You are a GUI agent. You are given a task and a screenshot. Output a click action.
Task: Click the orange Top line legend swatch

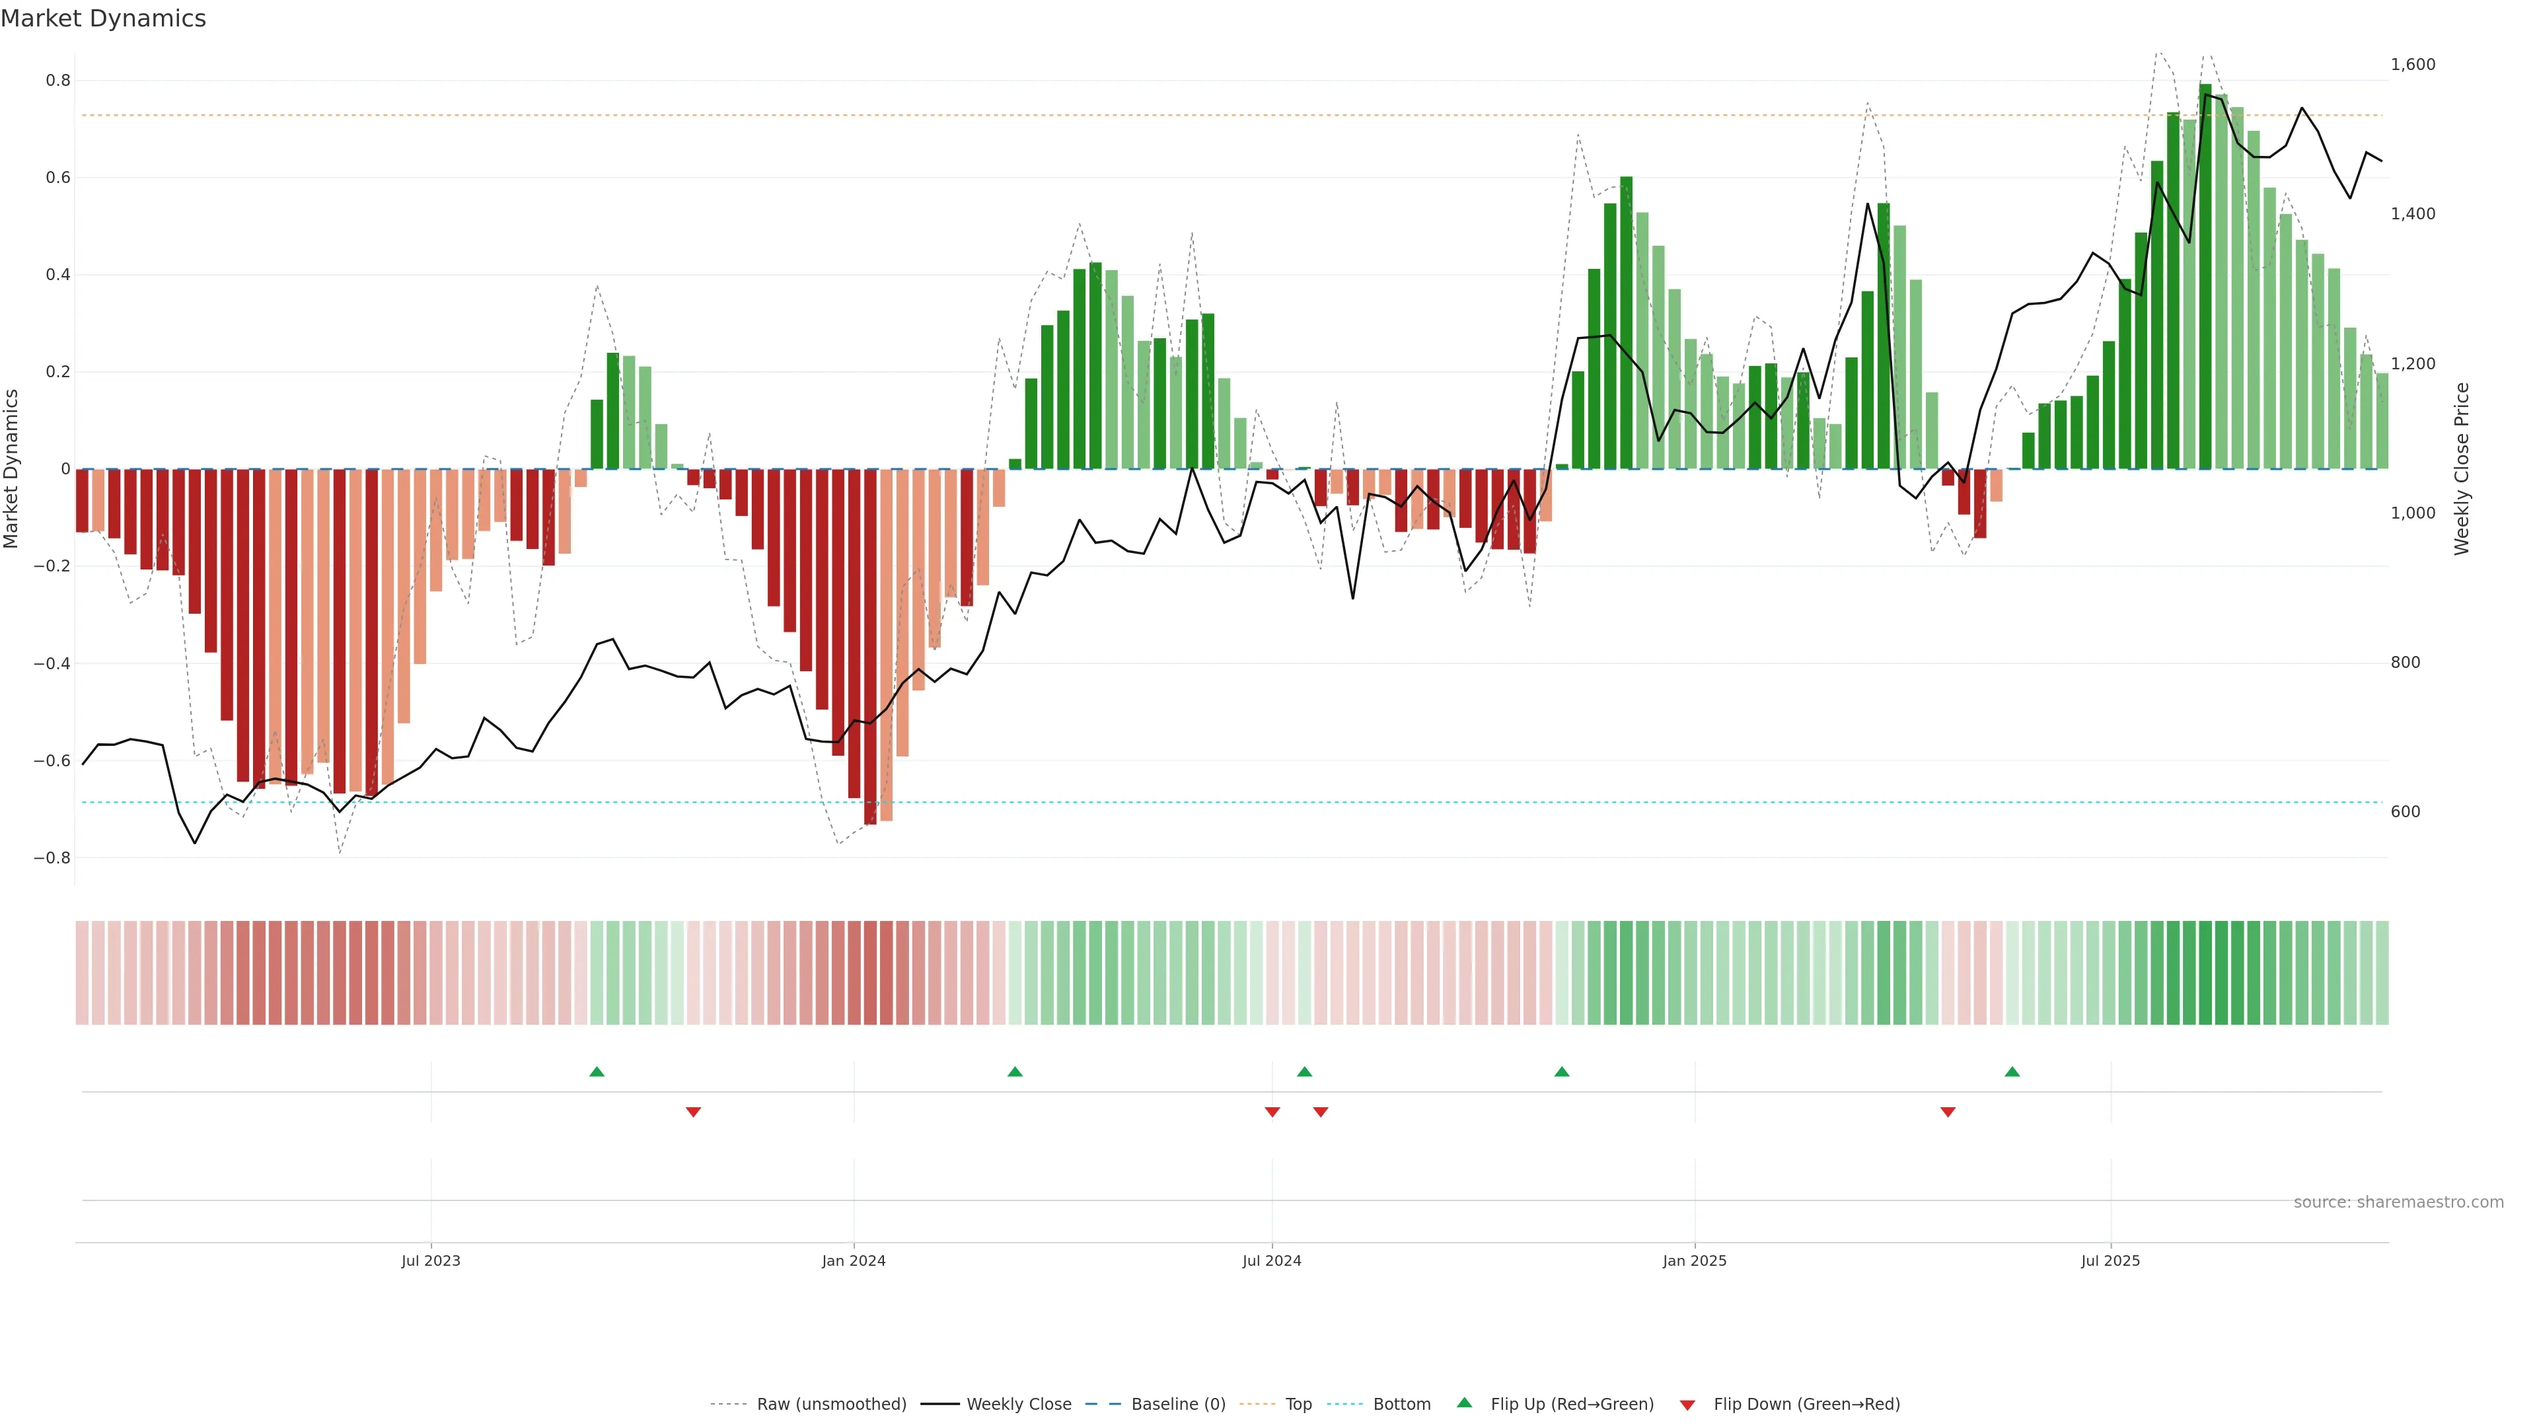point(1257,1405)
